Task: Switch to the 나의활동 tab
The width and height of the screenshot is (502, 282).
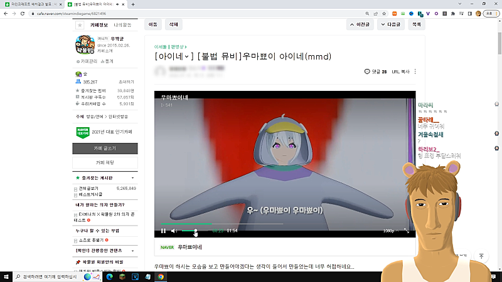Action: pos(122,25)
